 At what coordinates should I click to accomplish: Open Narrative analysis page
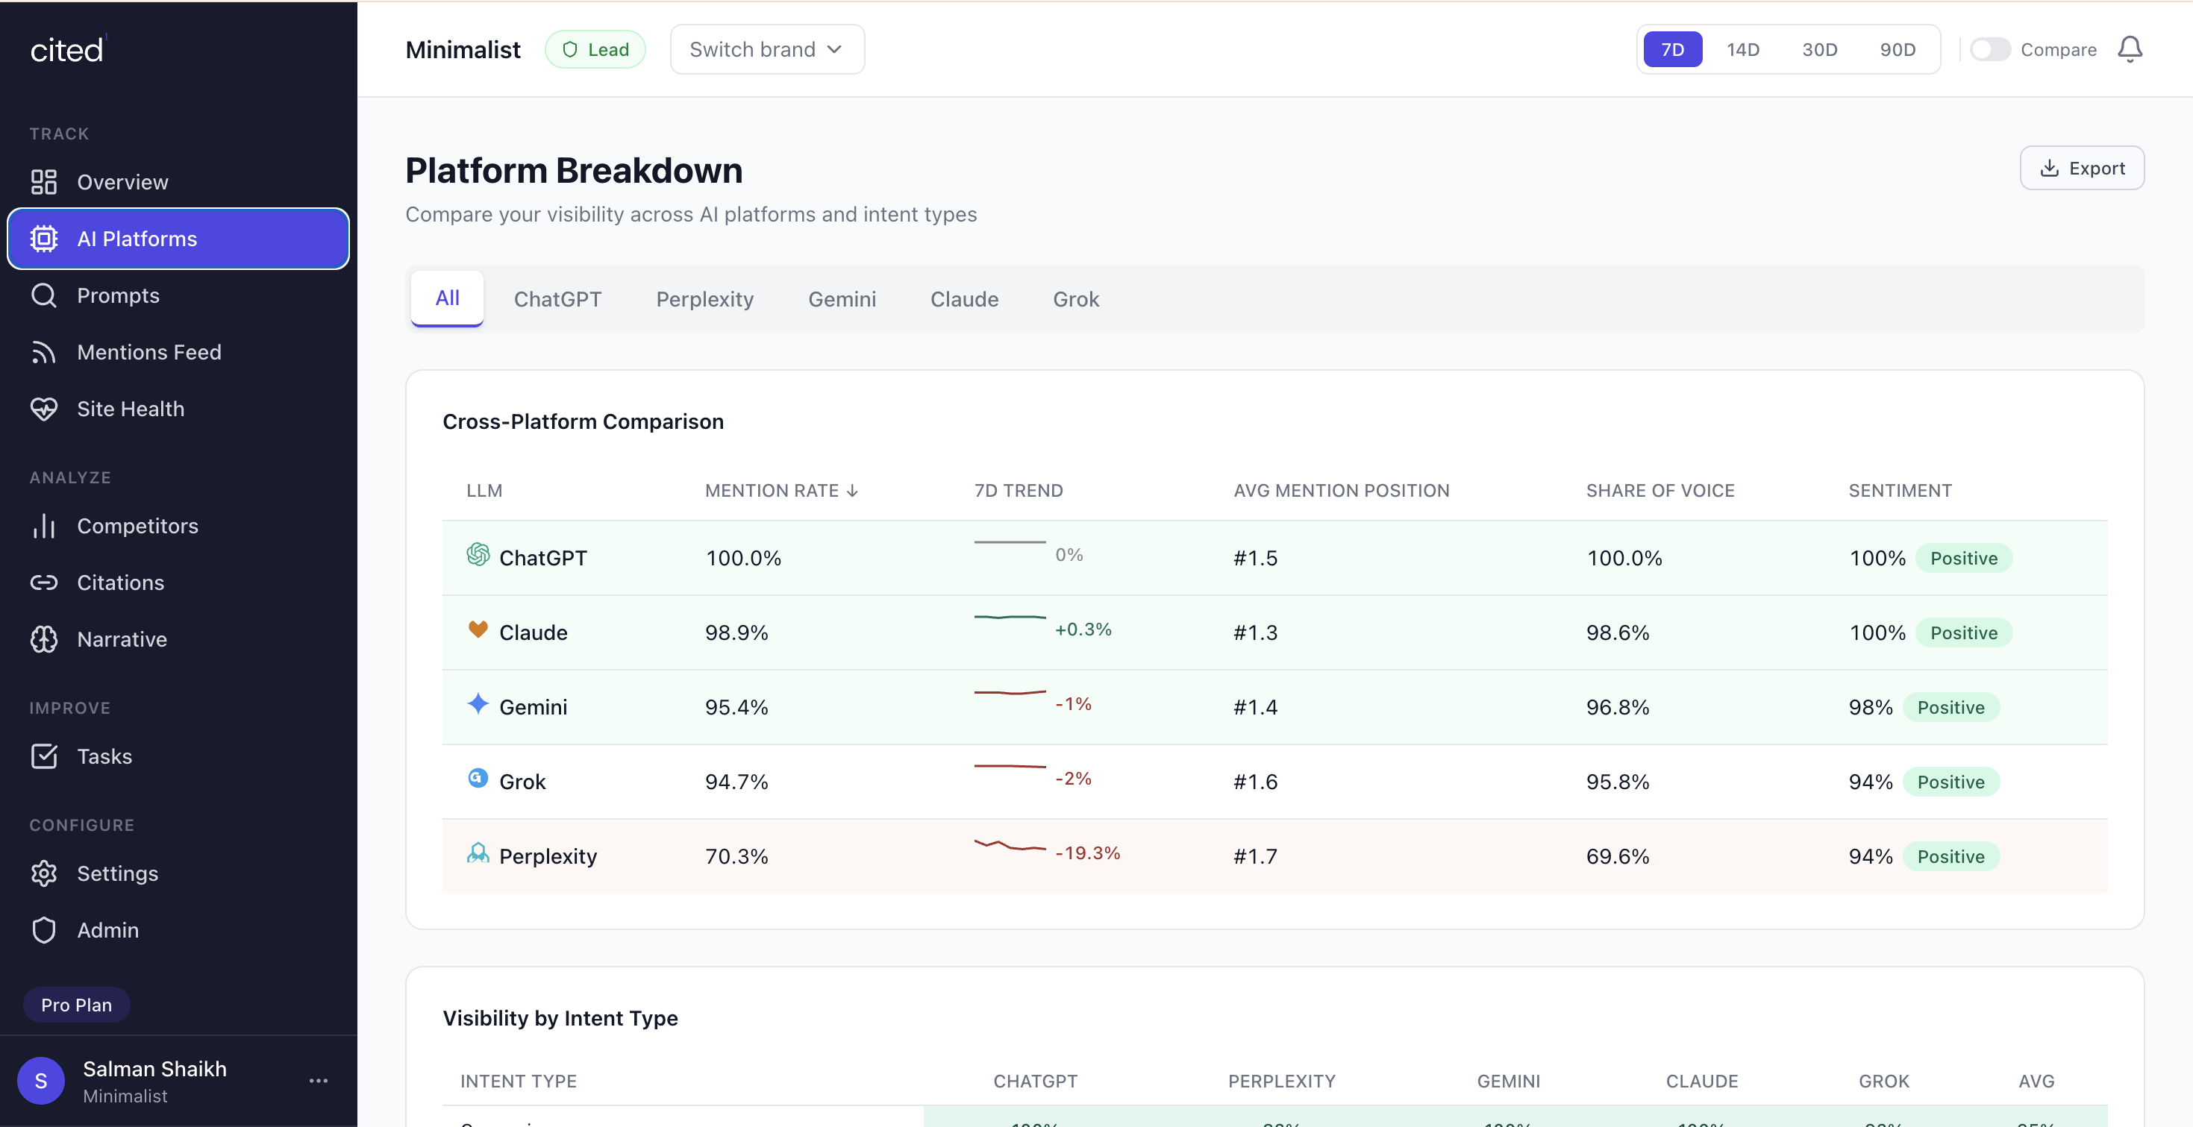[178, 639]
